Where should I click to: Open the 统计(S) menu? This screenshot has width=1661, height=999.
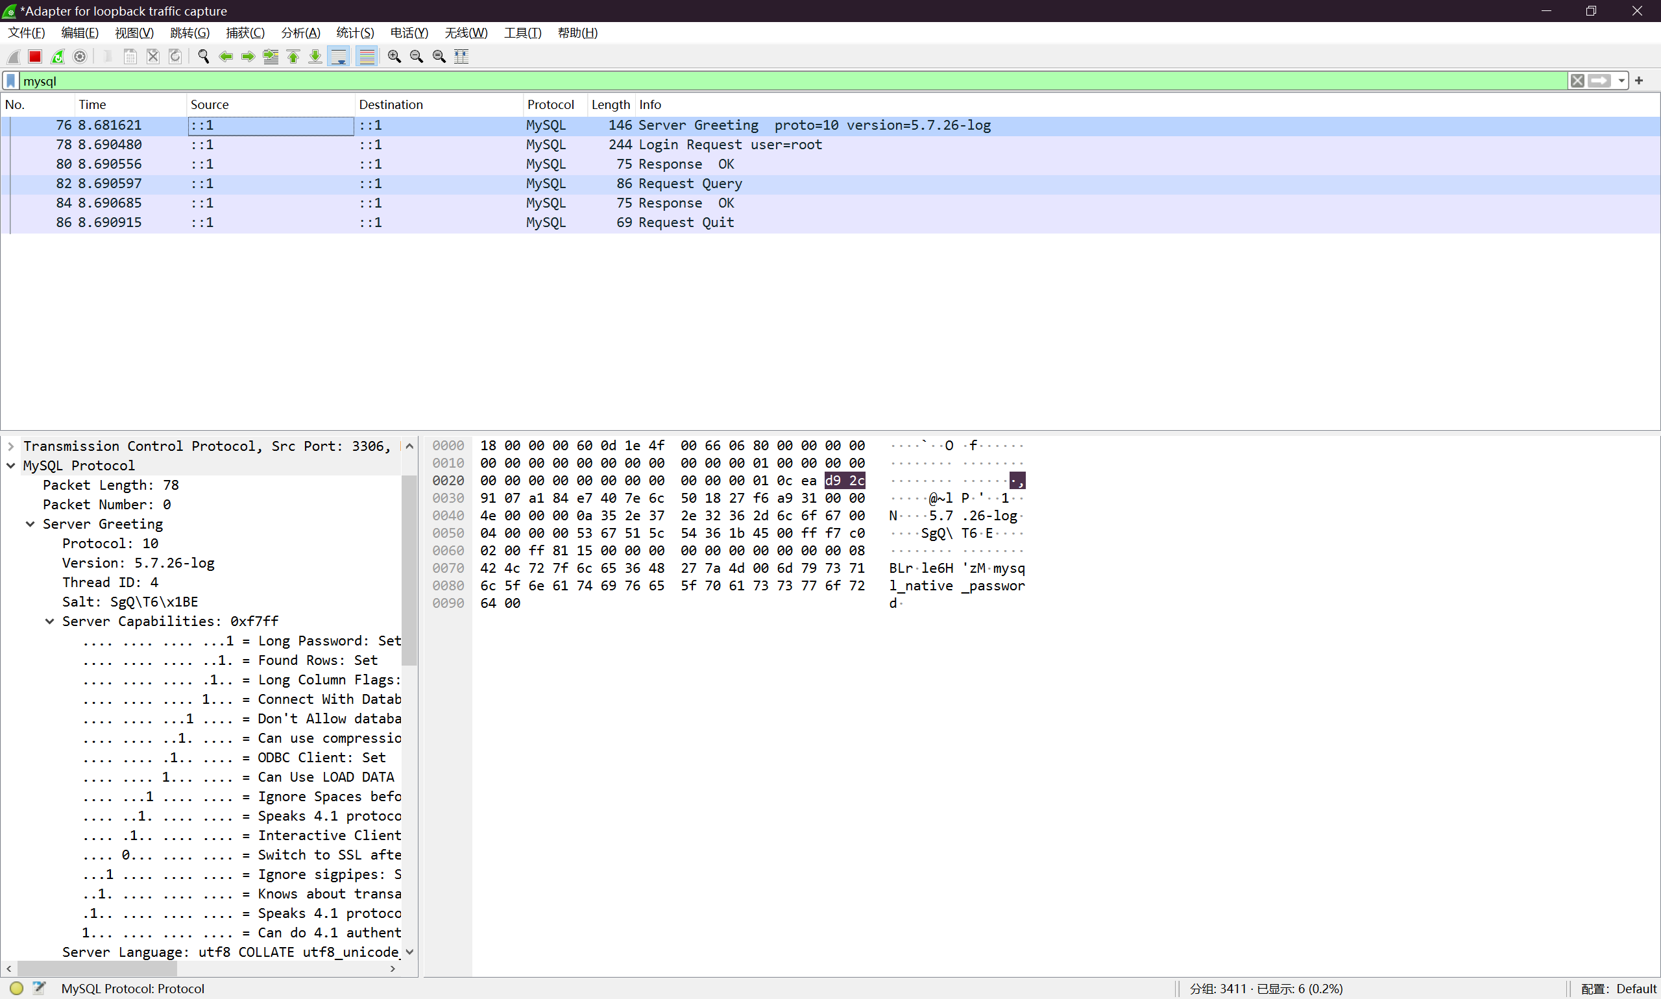[355, 32]
